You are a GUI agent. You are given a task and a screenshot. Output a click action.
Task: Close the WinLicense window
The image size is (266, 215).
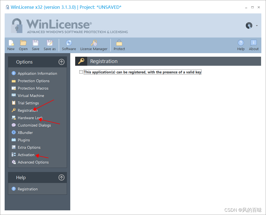259,7
